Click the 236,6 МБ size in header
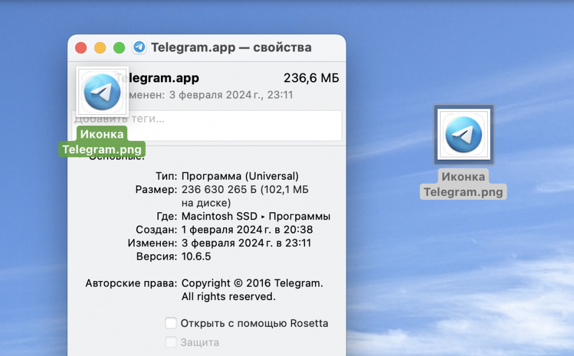Screen dimensions: 574x356 point(311,78)
